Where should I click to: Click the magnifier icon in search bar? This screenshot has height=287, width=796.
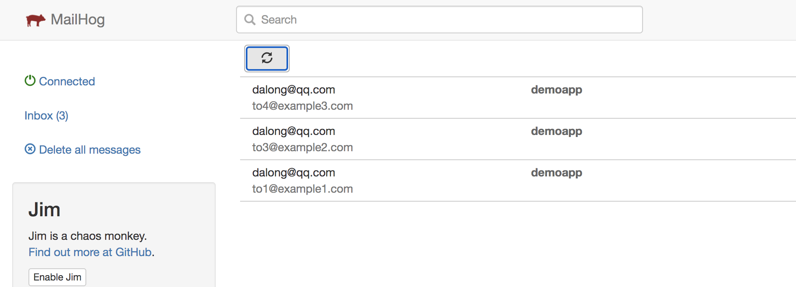coord(250,20)
